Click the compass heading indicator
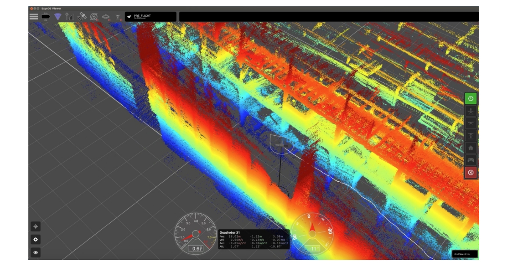 (x=313, y=232)
